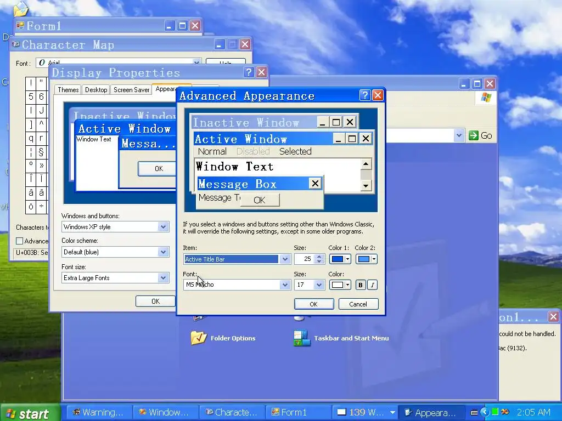
Task: Click the Display Properties help question icon
Action: [249, 72]
